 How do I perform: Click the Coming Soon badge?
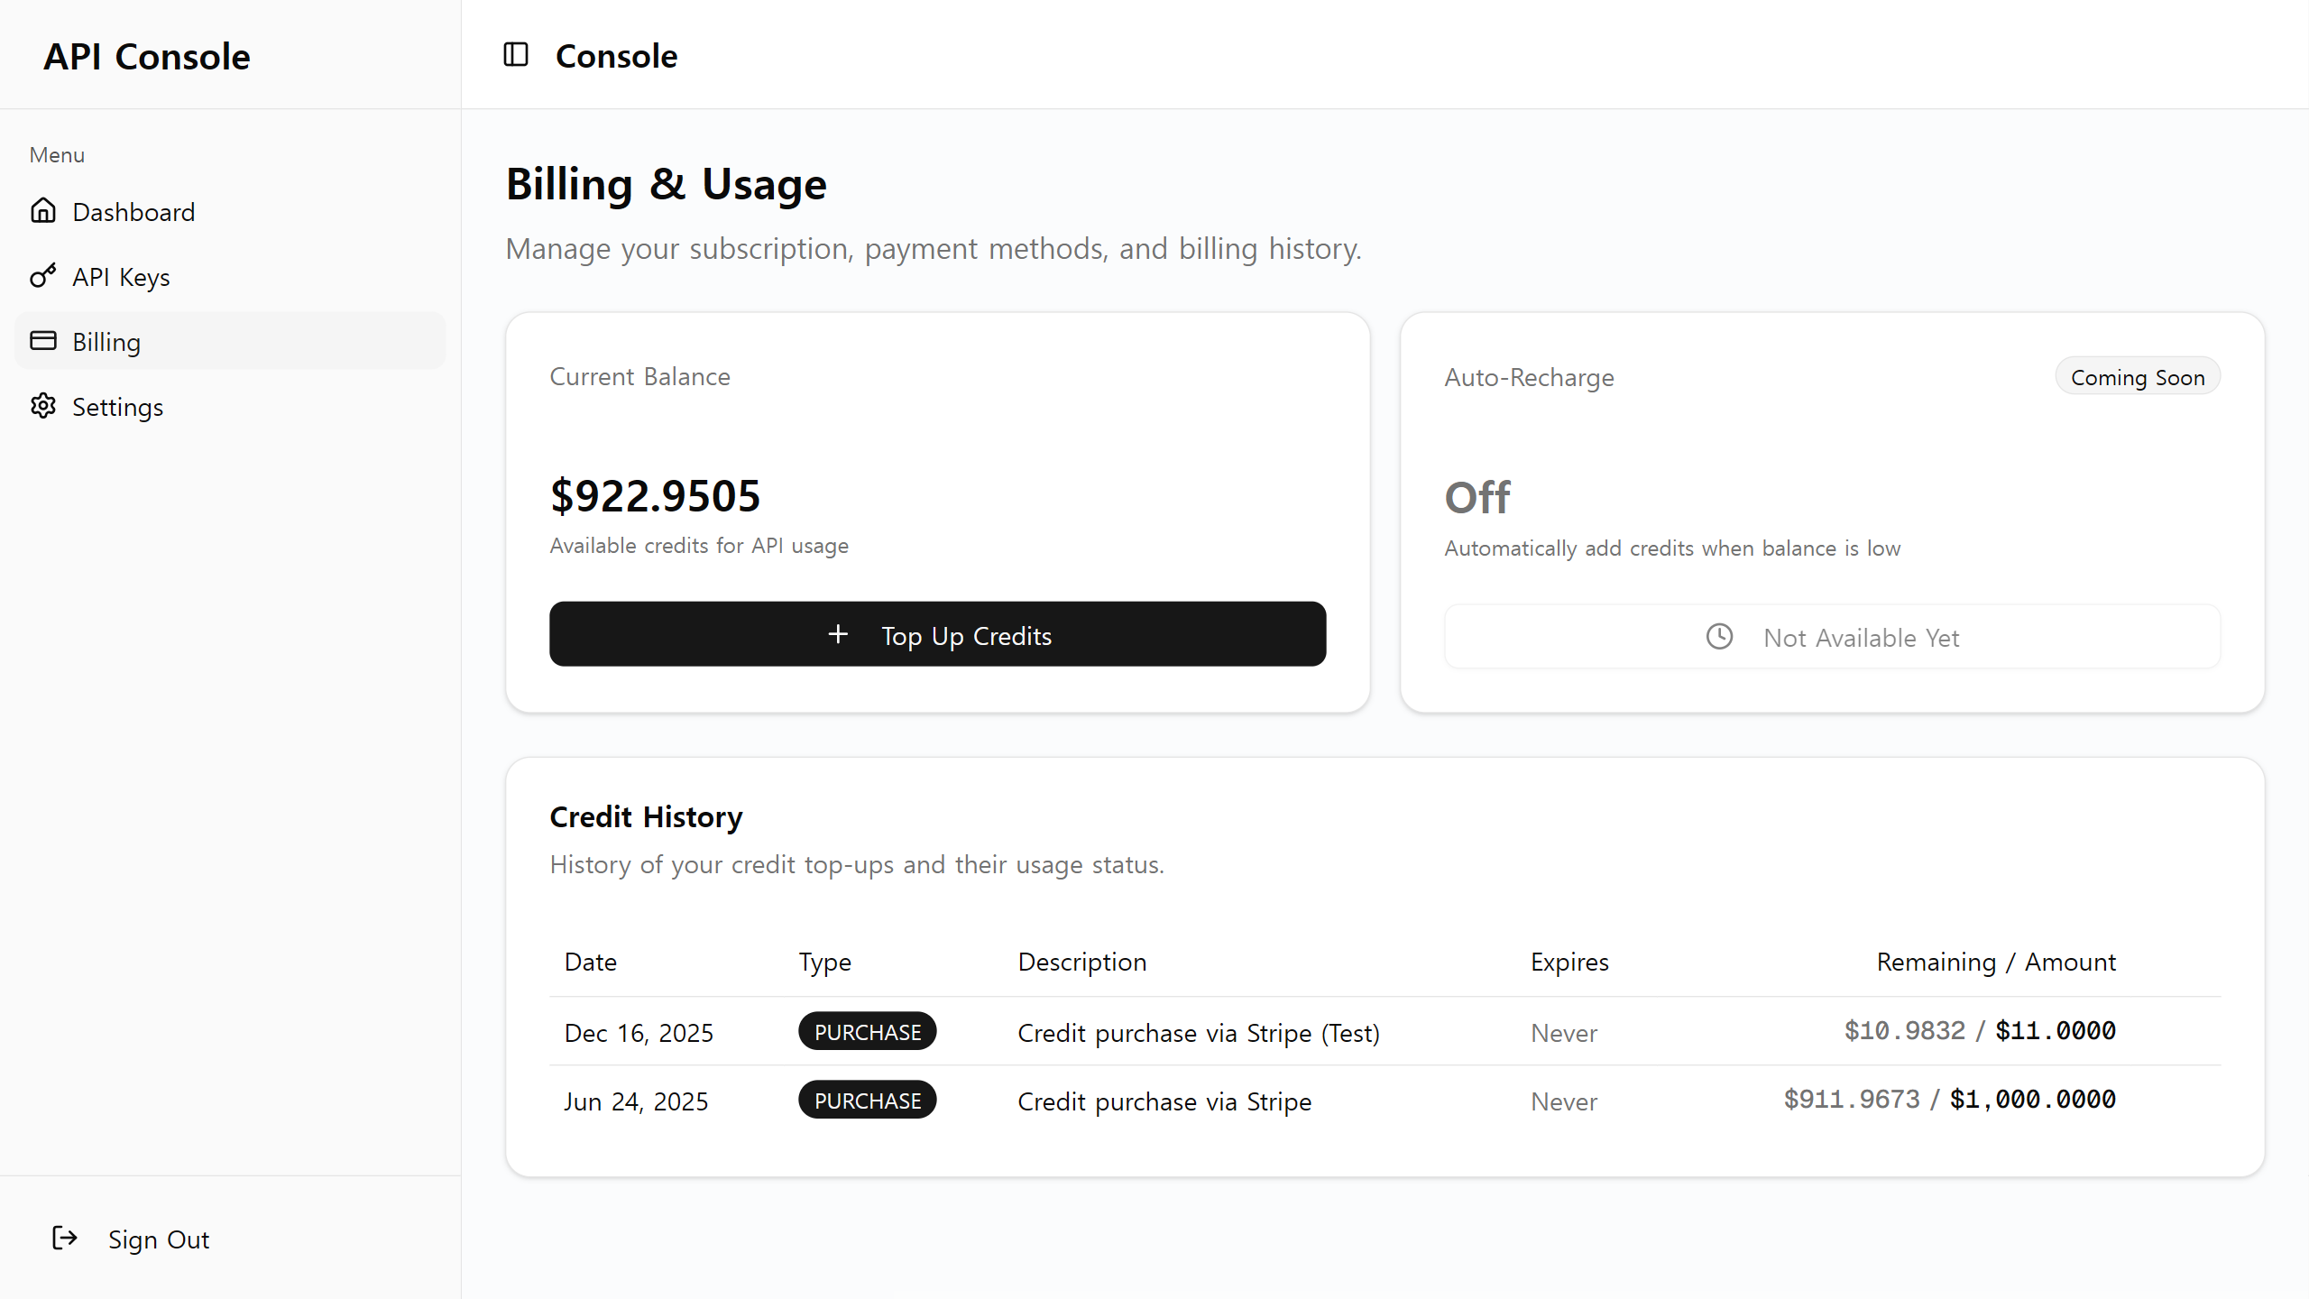pos(2138,376)
